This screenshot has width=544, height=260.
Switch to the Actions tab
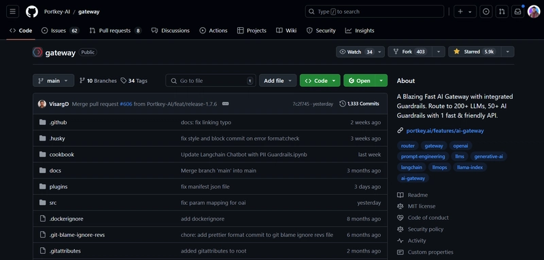coord(214,31)
